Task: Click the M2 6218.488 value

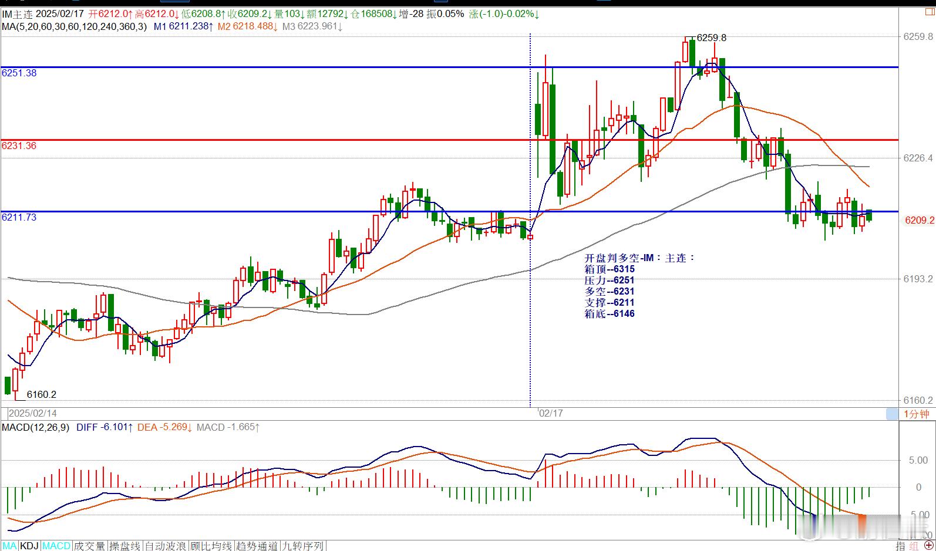Action: (x=247, y=26)
